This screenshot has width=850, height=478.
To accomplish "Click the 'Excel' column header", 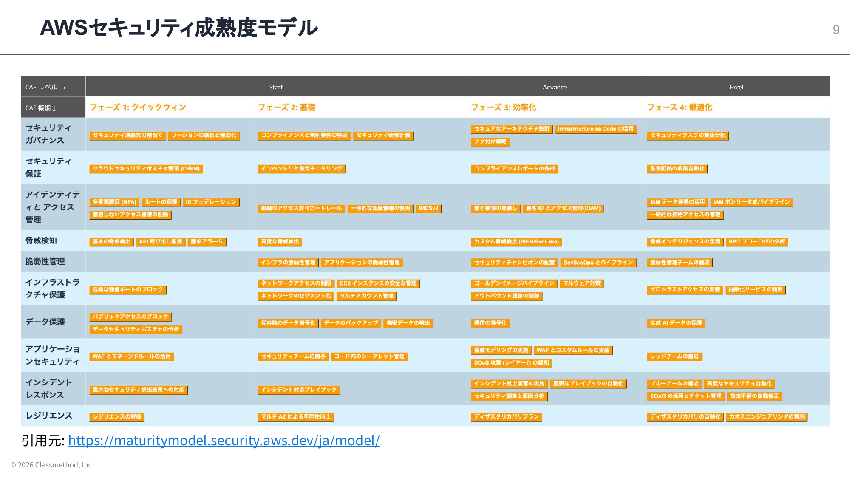I will click(736, 87).
